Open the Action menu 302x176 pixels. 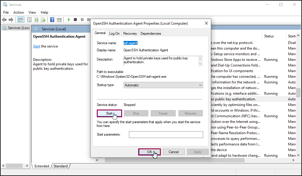18,12
